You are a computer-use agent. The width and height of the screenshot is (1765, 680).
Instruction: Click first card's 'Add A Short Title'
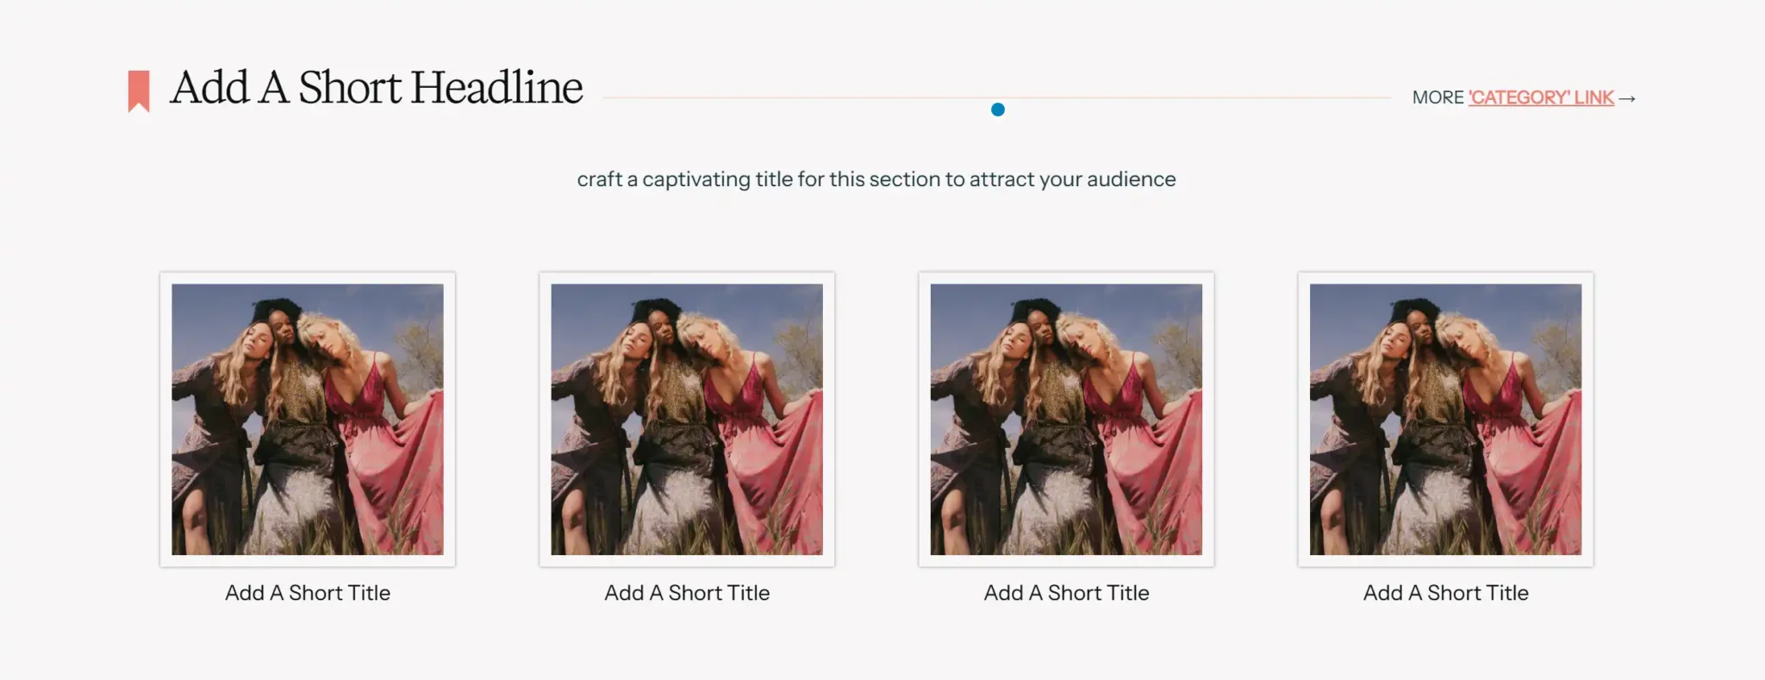point(308,593)
